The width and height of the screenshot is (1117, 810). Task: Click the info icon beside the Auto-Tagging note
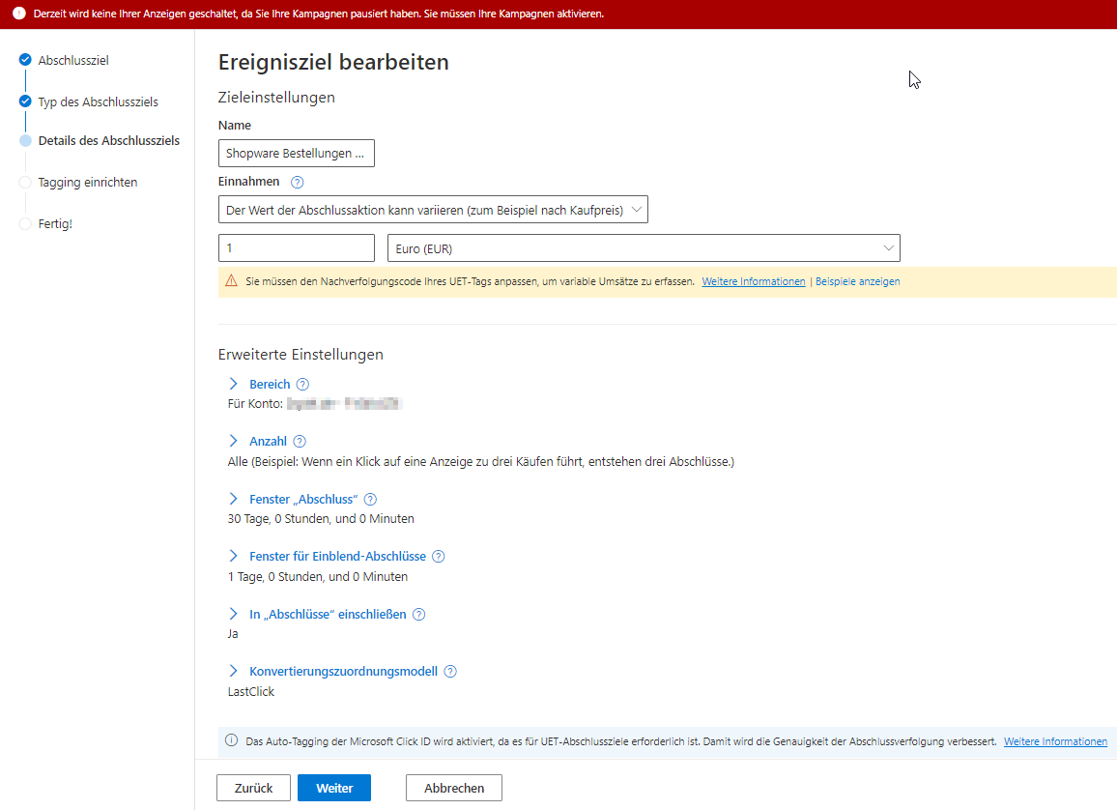232,740
